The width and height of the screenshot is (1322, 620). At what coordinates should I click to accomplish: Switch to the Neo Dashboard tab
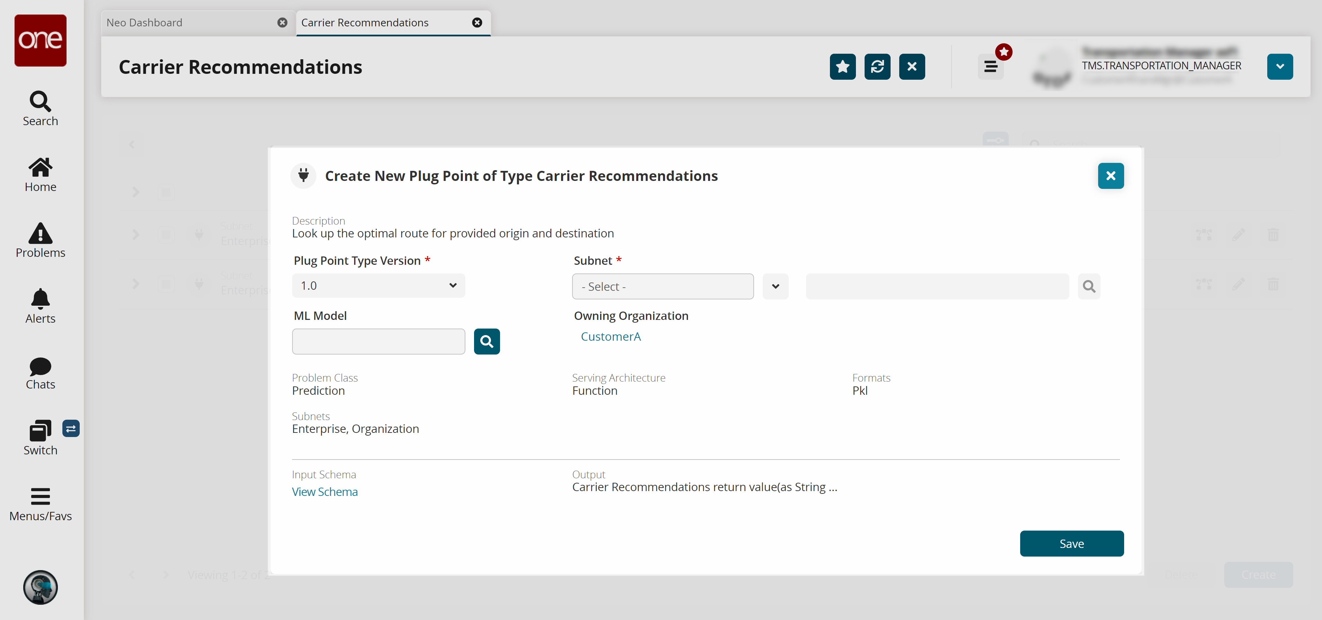145,23
